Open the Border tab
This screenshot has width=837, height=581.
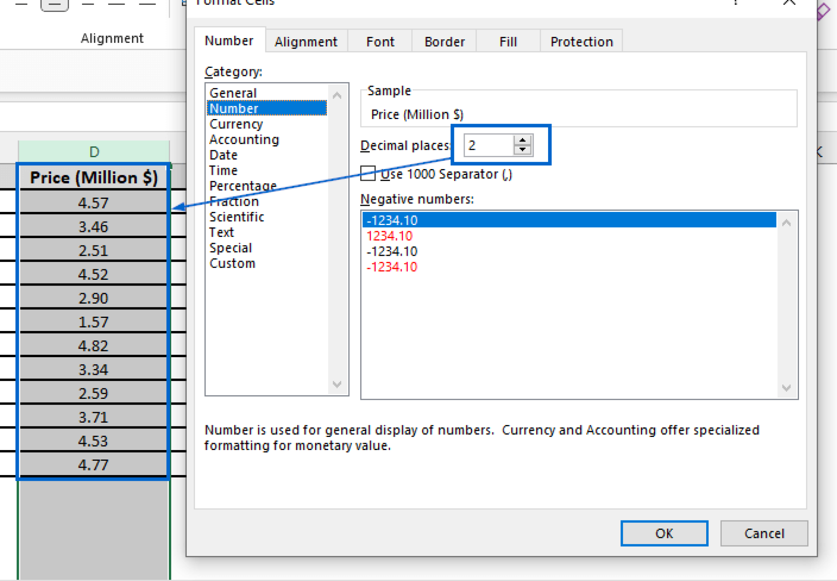pos(444,41)
